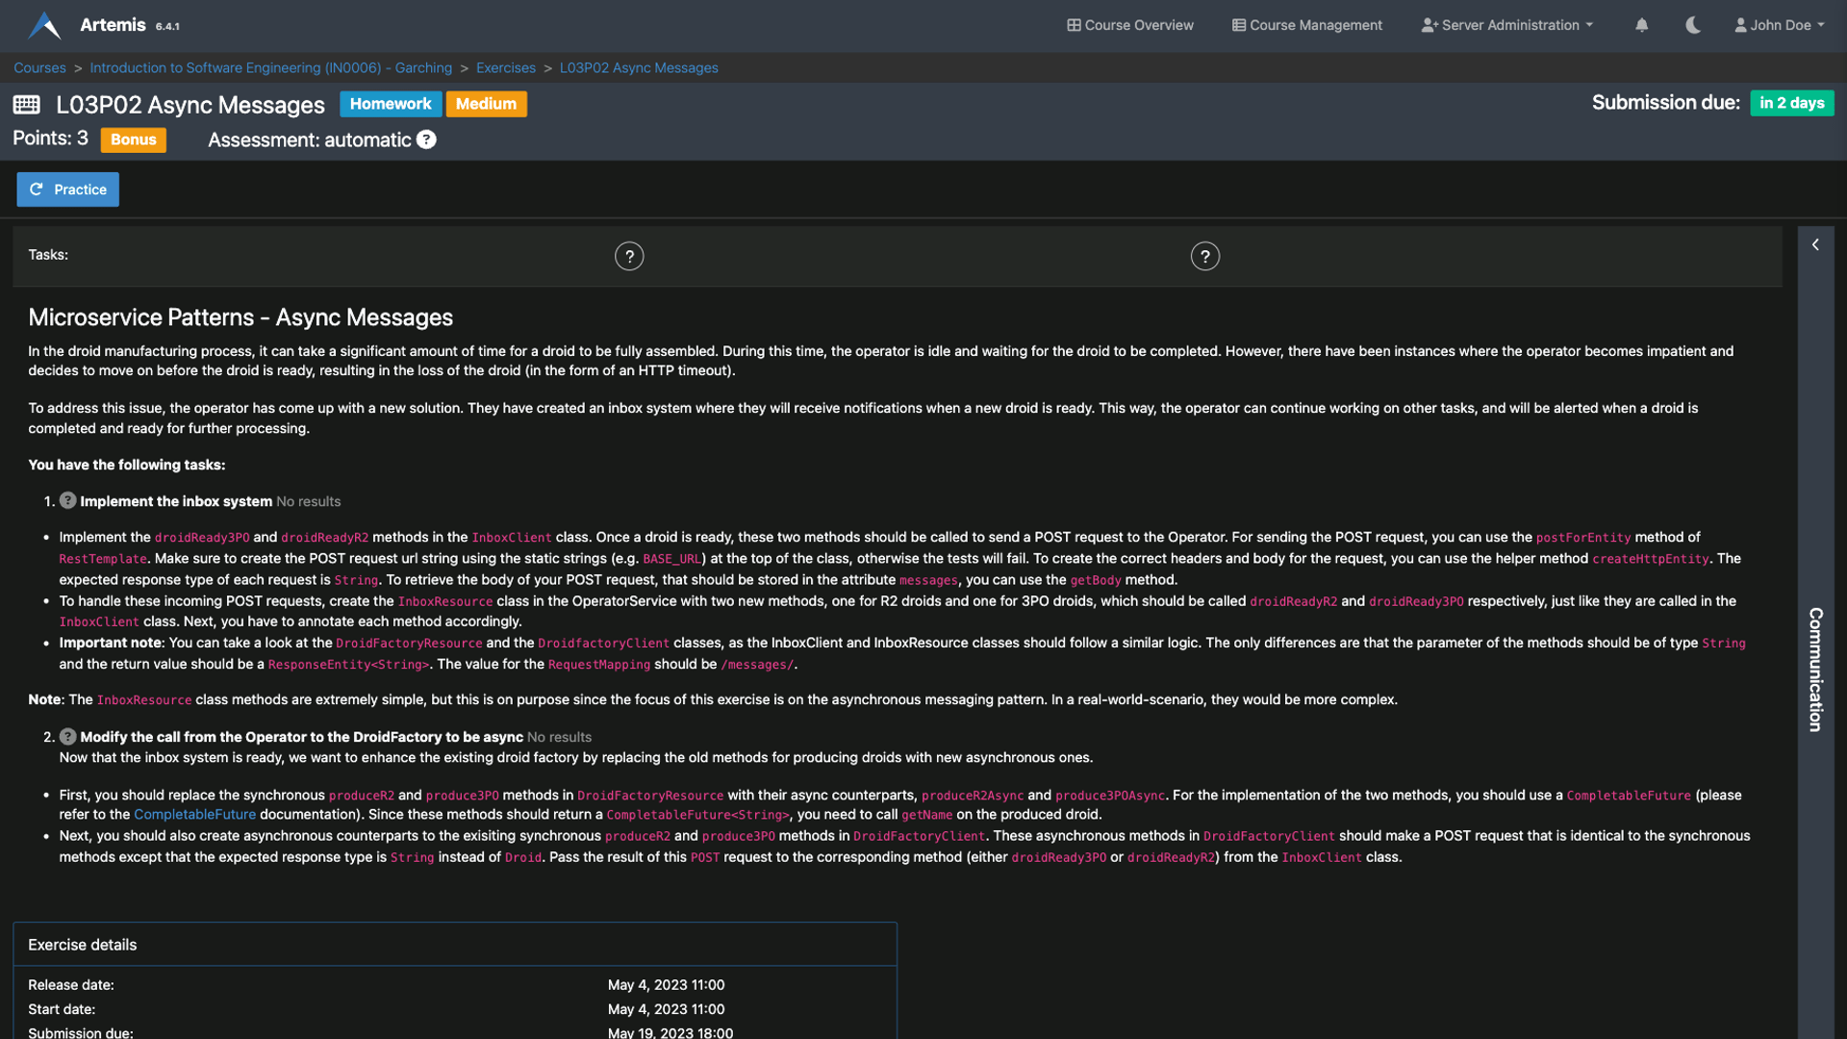Toggle dark mode with the moon icon
The height and width of the screenshot is (1039, 1847).
pos(1692,25)
